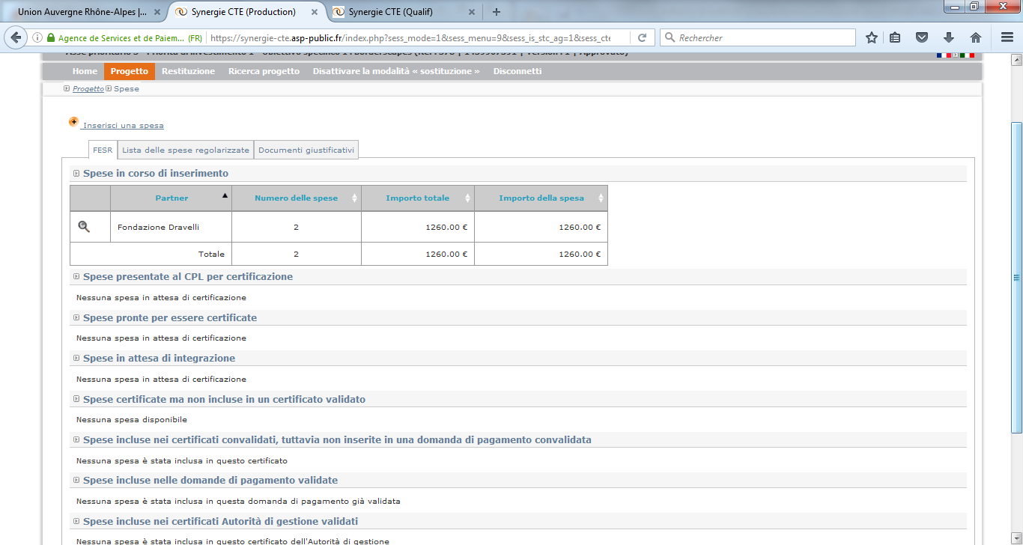Screen dimensions: 1023x545
Task: Click the Inserisci una spesa link
Action: pyautogui.click(x=124, y=126)
